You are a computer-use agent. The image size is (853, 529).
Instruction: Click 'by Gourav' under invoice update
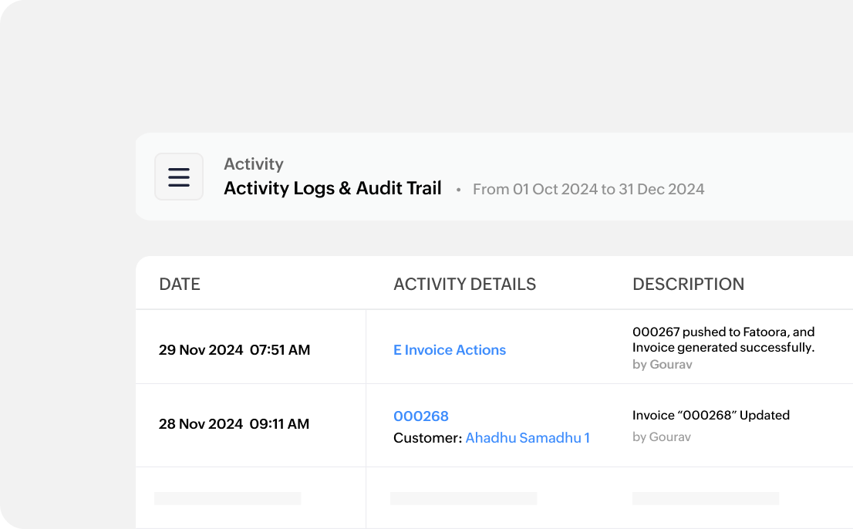point(662,436)
